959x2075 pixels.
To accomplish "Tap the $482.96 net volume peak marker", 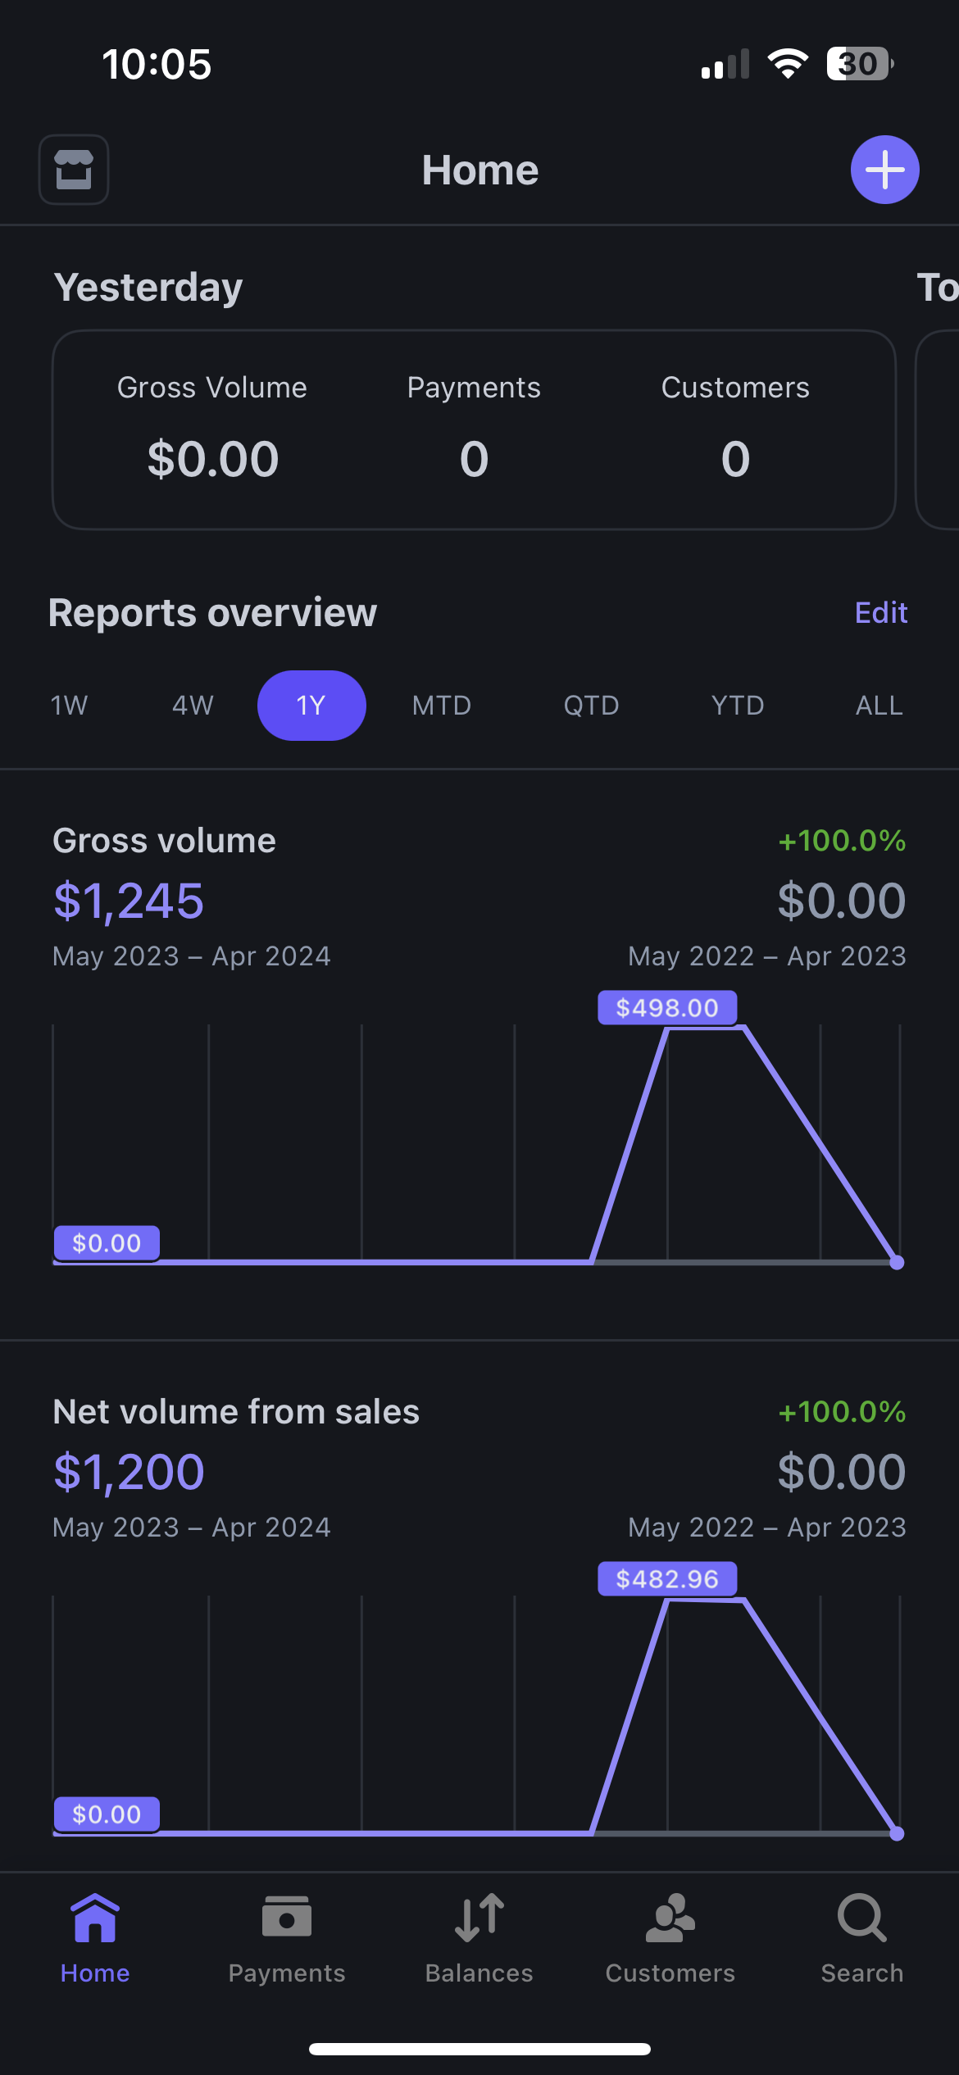I will click(666, 1578).
